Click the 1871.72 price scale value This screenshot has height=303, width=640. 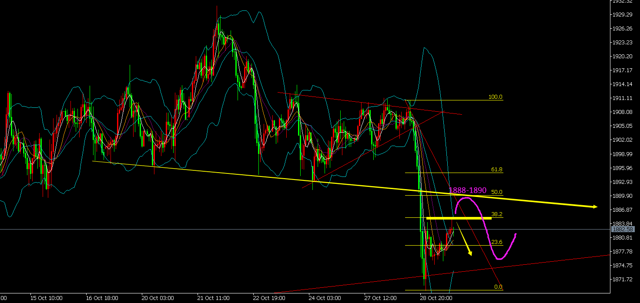pyautogui.click(x=622, y=280)
